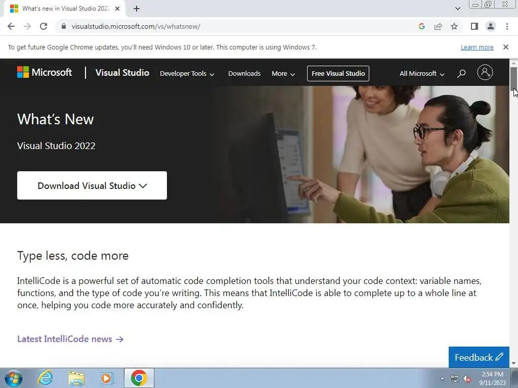Open the Download Visual Studio dropdown
Viewport: 518px width, 388px height.
(92, 185)
